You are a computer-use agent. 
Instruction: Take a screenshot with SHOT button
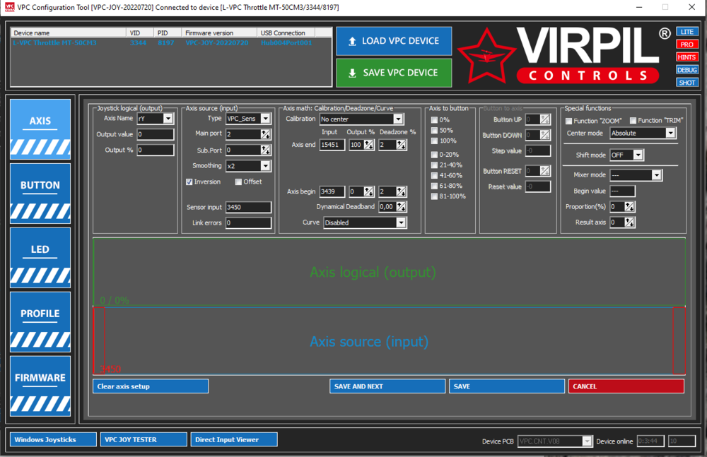[687, 83]
